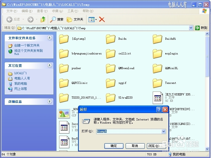
Task: Click the 我的电脑 status bar entry
Action: (177, 154)
